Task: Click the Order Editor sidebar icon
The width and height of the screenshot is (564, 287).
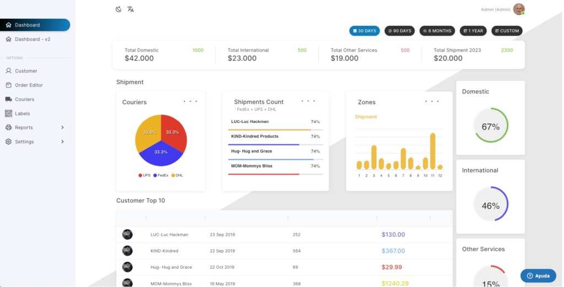Action: point(9,85)
